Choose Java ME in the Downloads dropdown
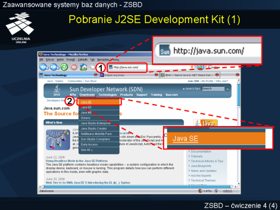 tap(99, 113)
